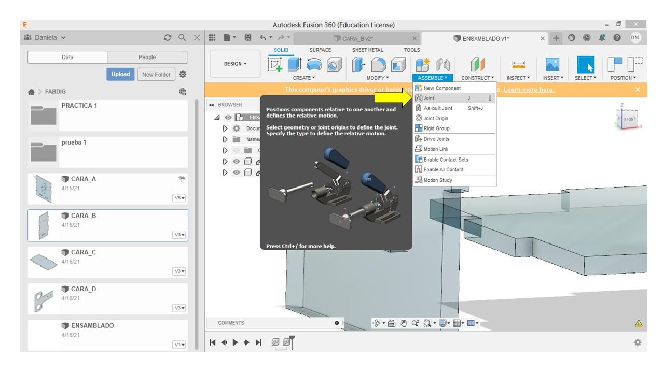Screen dimensions: 664x373
Task: Open the Daniela team switcher
Action: click(x=45, y=38)
